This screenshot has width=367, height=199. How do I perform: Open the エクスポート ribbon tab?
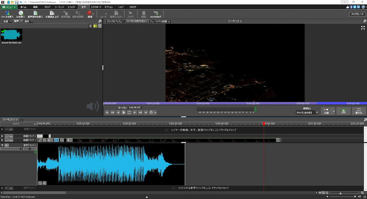coord(96,7)
